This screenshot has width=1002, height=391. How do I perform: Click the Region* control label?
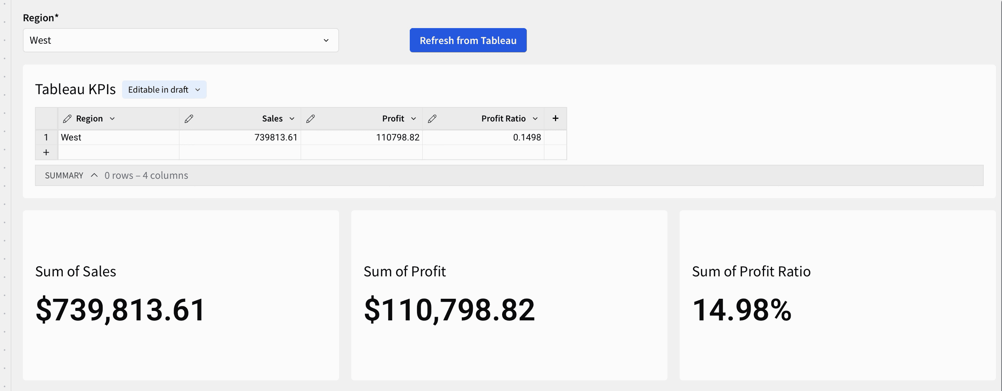(41, 18)
